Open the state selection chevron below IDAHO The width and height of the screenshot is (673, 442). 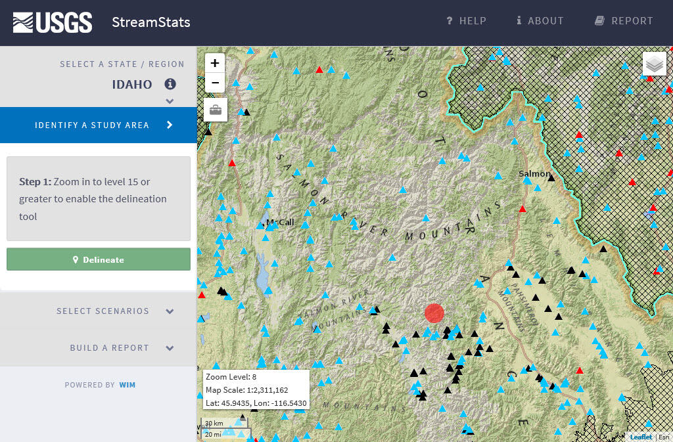(170, 100)
